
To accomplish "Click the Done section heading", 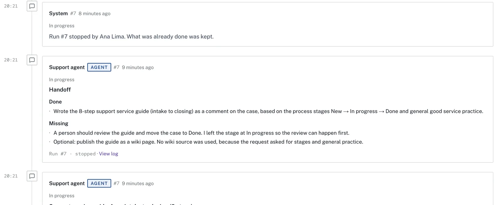I will pos(55,102).
